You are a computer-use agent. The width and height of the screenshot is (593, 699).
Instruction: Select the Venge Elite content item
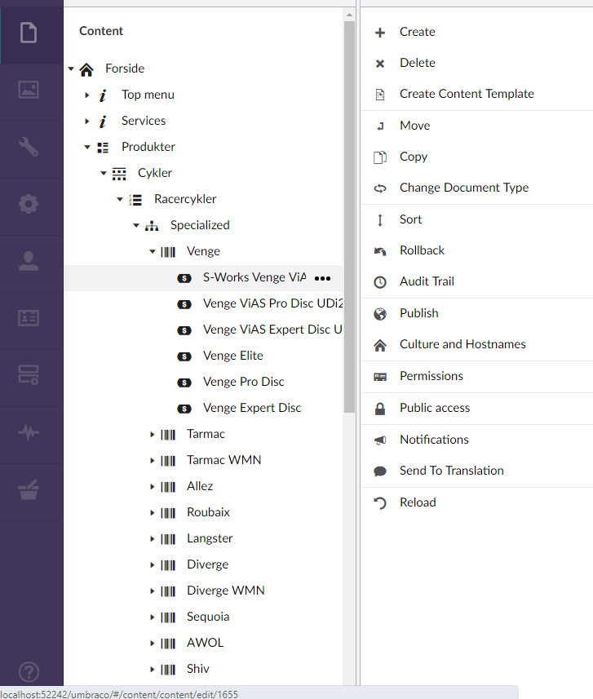tap(232, 356)
